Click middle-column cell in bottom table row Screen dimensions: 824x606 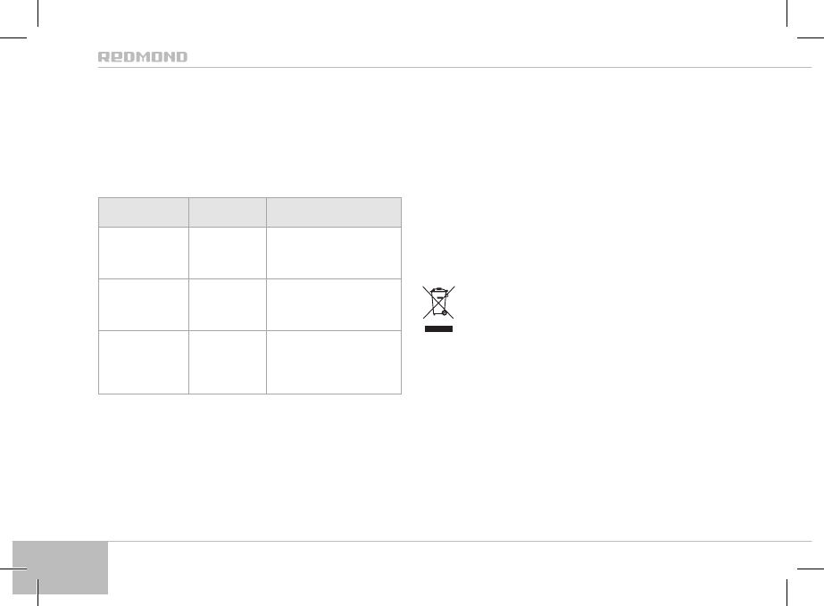(x=227, y=361)
